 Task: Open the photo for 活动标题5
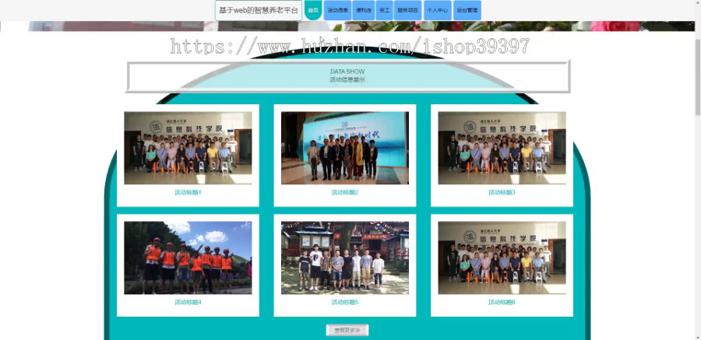pyautogui.click(x=345, y=258)
